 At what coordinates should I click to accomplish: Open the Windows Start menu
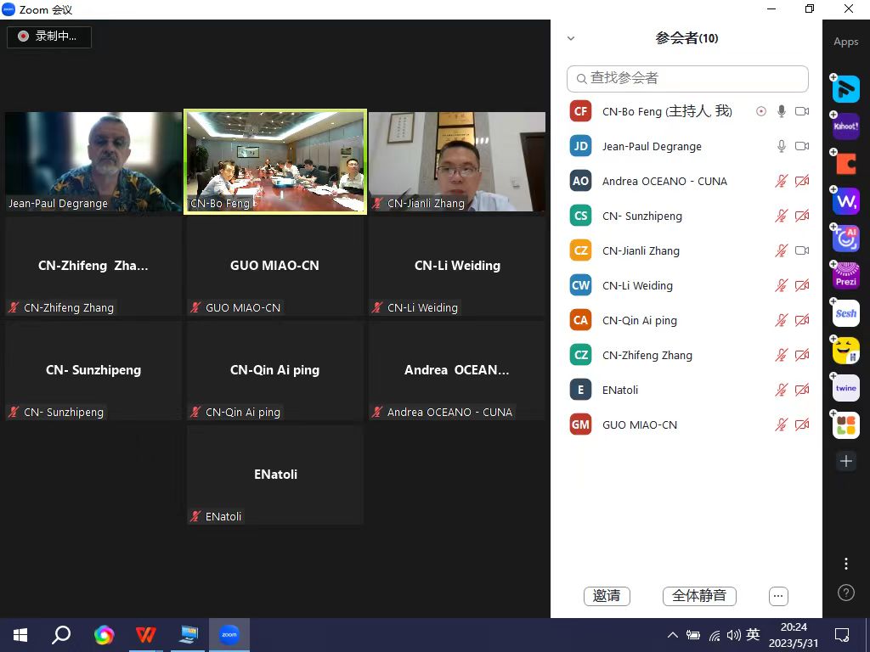coord(19,634)
